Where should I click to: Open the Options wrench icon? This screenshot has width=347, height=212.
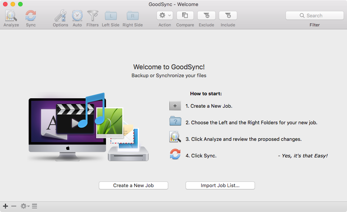(60, 16)
